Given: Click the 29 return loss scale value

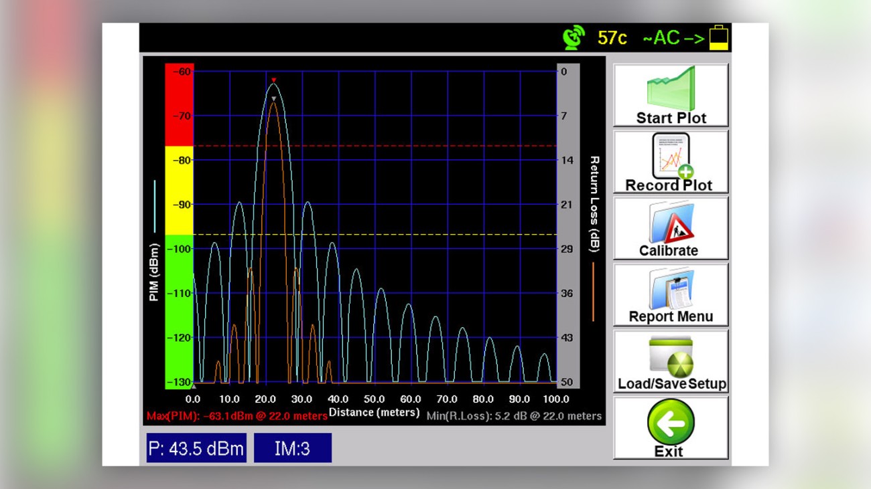Looking at the screenshot, I should [567, 249].
